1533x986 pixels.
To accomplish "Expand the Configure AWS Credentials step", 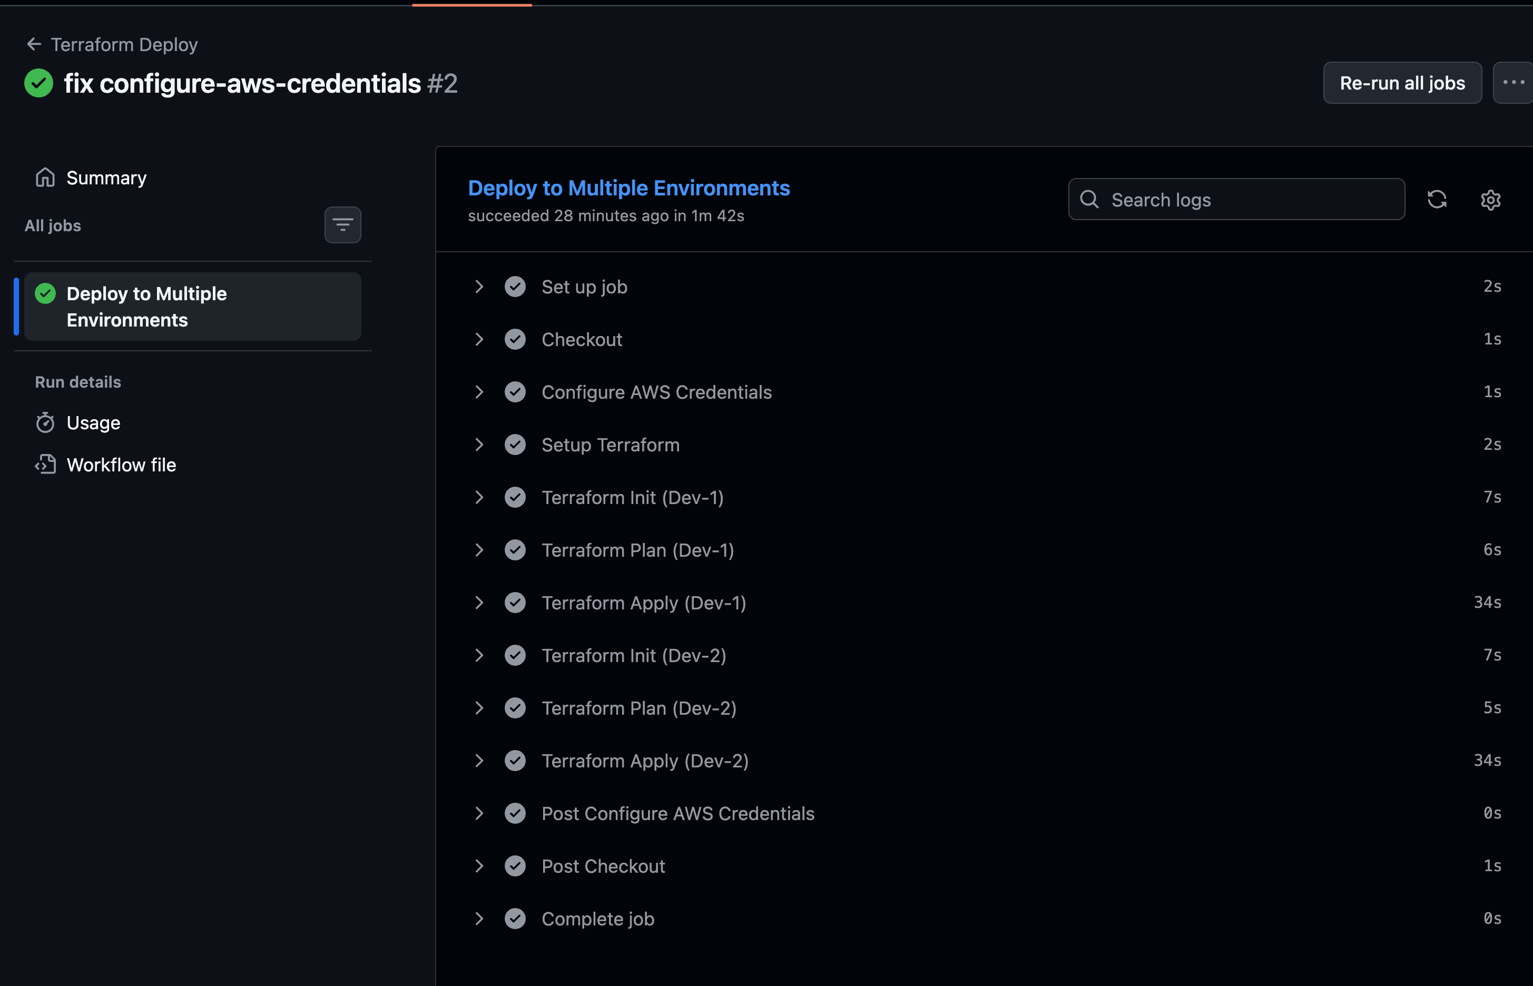I will (479, 392).
